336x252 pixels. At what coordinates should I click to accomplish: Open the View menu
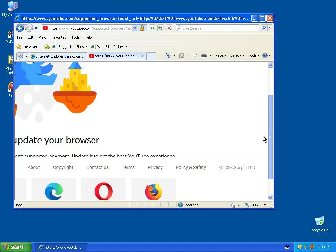tap(42, 37)
